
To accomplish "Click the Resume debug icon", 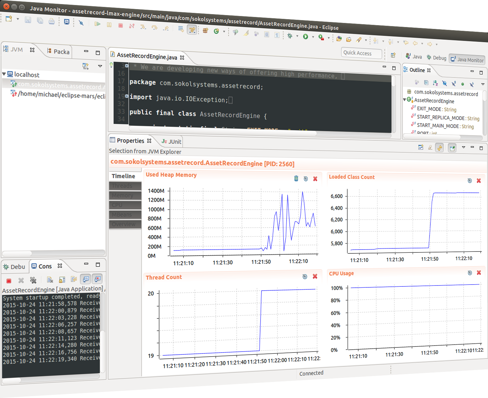I will point(98,24).
